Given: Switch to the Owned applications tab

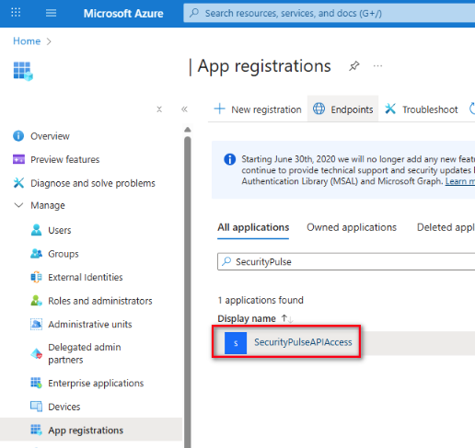Looking at the screenshot, I should (x=352, y=227).
